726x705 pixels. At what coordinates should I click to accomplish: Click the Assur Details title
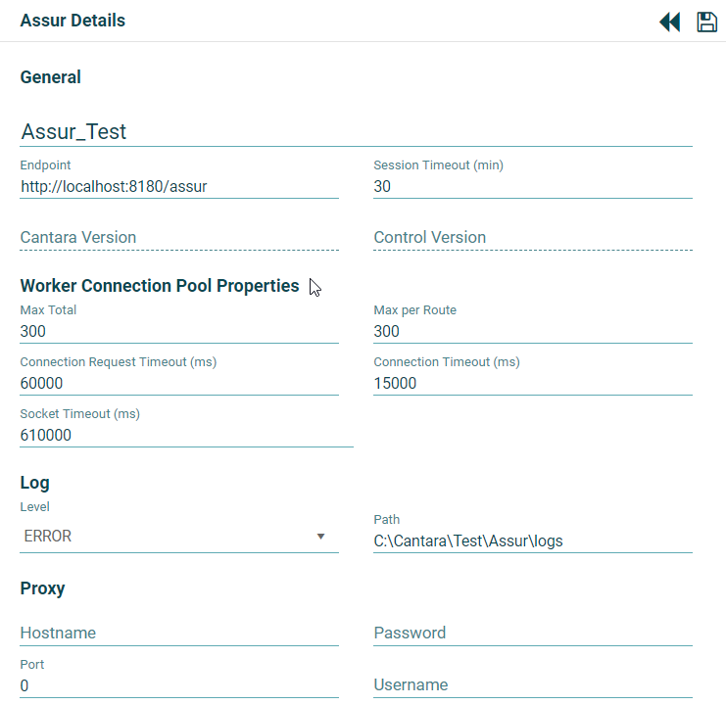pos(73,21)
